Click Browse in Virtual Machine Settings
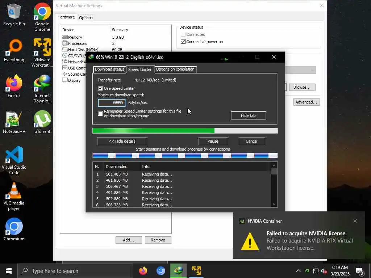This screenshot has width=371, height=278. click(x=302, y=87)
